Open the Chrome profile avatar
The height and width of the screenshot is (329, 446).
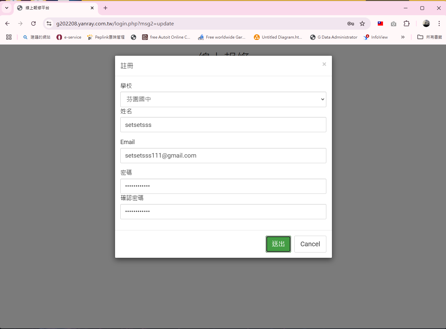pyautogui.click(x=426, y=23)
